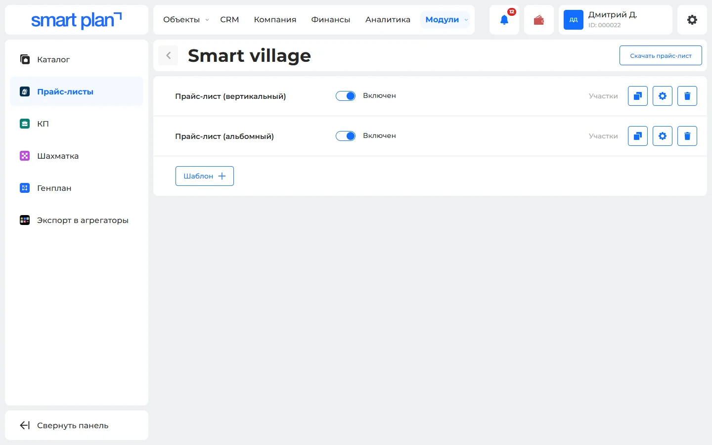The width and height of the screenshot is (712, 445).
Task: Open settings for the album price list
Action: click(663, 136)
